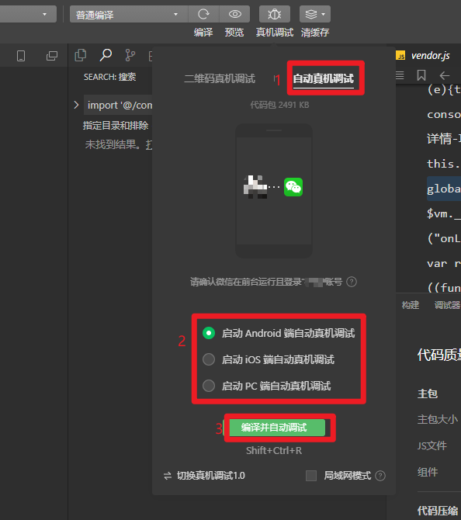Open the leftmost mode dropdown arrow
The image size is (461, 520).
(x=44, y=14)
